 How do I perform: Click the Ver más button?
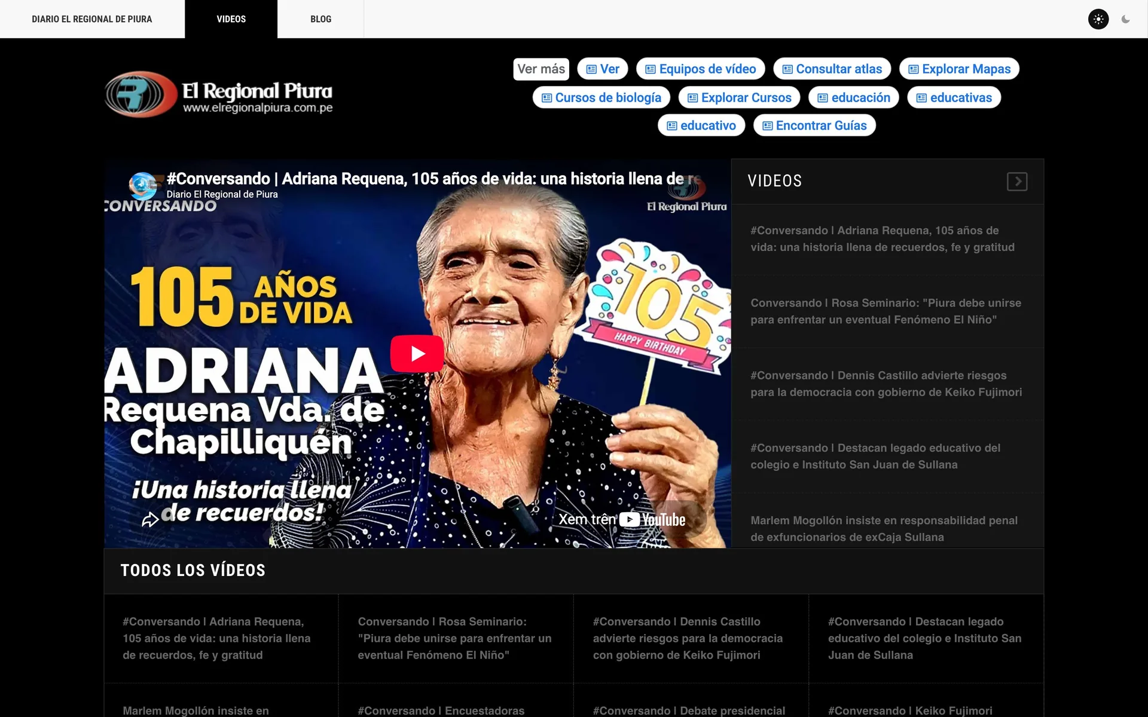point(541,69)
